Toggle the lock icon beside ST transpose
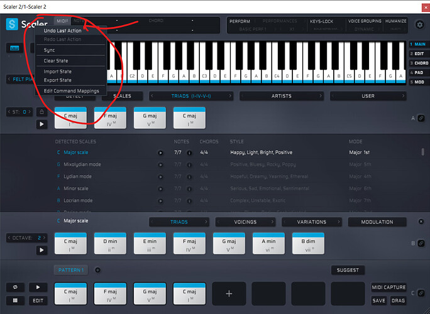Screen dimensions: 430x314 tap(41, 112)
